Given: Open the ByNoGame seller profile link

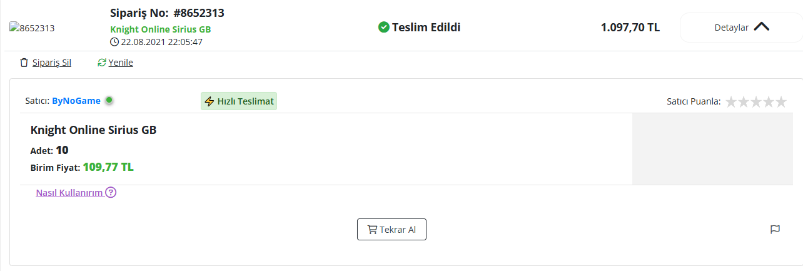Looking at the screenshot, I should click(x=76, y=100).
